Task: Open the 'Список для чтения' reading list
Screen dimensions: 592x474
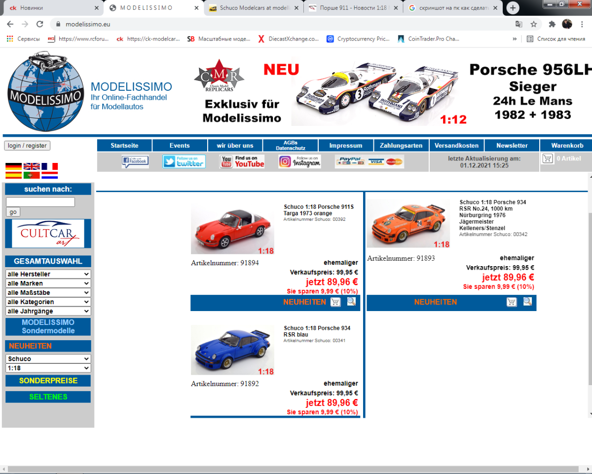Action: coord(555,39)
